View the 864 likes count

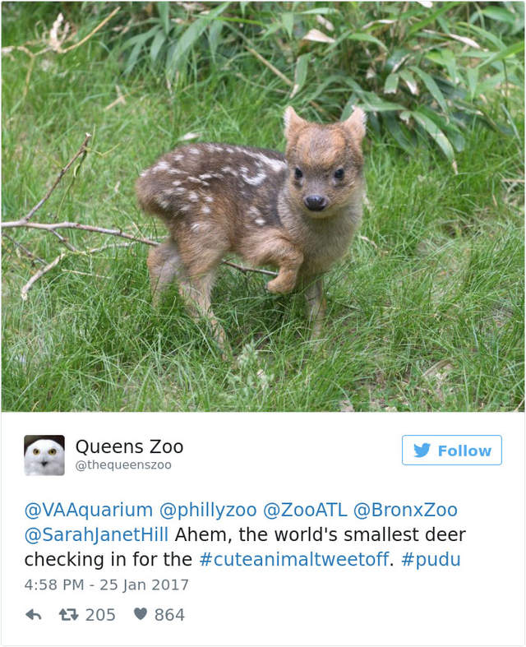coord(169,615)
